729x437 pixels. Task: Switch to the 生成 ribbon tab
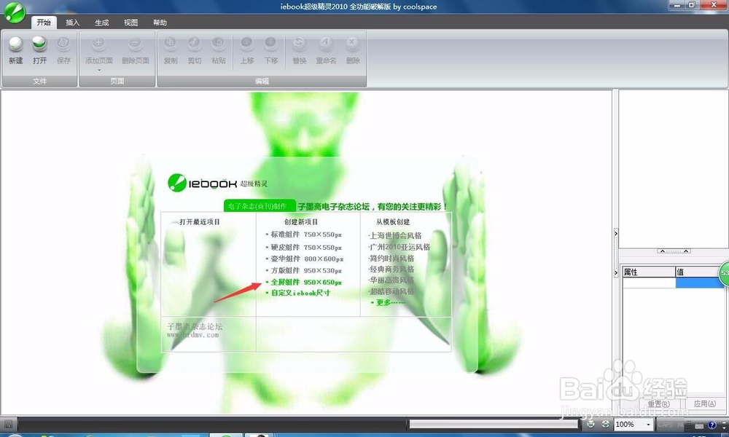101,23
